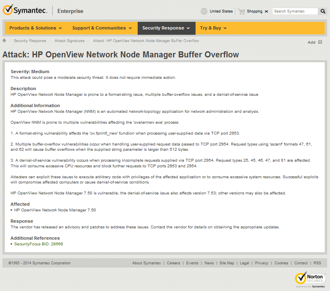Image resolution: width=330 pixels, height=291 pixels.
Task: Open Legal footer link
Action: pos(245,263)
